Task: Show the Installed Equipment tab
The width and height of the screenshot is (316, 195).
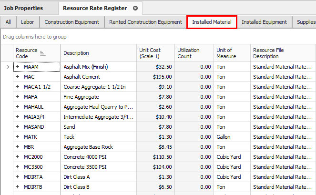Action: tap(264, 22)
